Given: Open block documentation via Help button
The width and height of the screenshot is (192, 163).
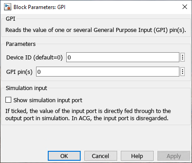Looking at the screenshot, I should 137,156.
